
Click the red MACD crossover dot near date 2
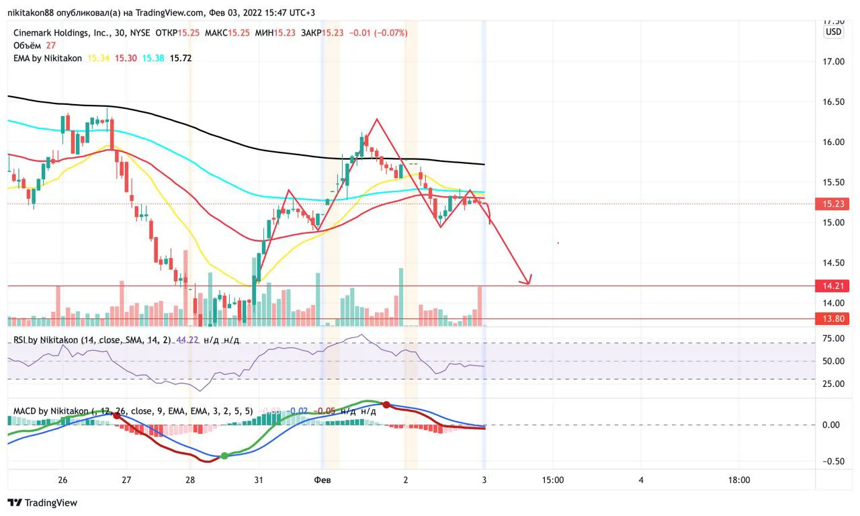click(386, 404)
